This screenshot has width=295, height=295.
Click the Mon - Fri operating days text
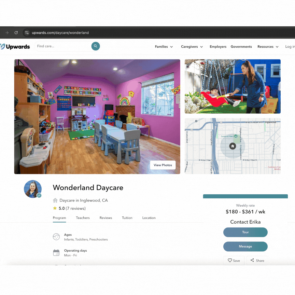tap(71, 255)
